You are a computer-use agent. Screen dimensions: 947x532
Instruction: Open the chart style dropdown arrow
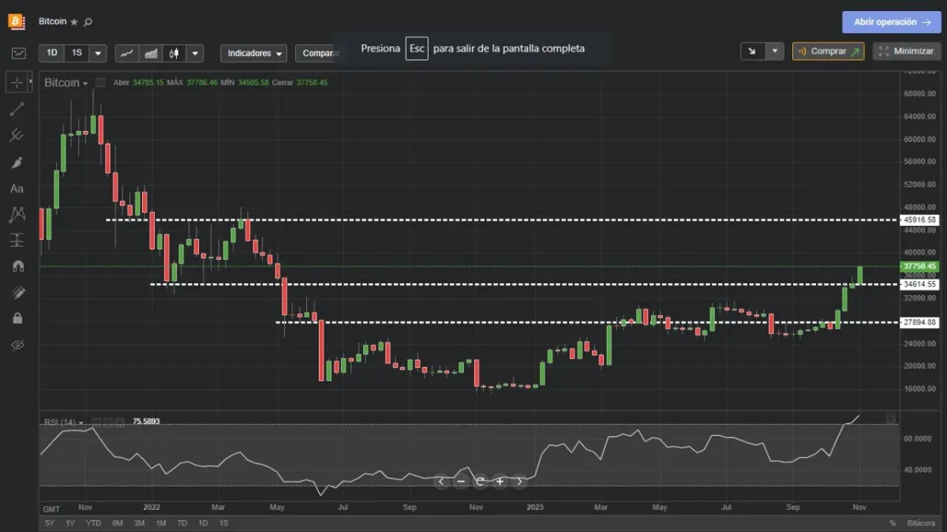click(x=195, y=53)
